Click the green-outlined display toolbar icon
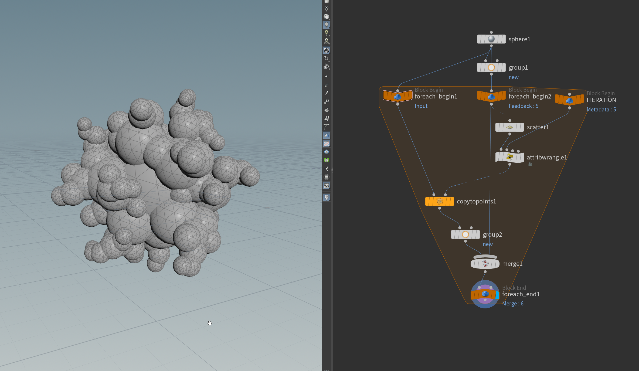The height and width of the screenshot is (371, 639). pos(327,160)
